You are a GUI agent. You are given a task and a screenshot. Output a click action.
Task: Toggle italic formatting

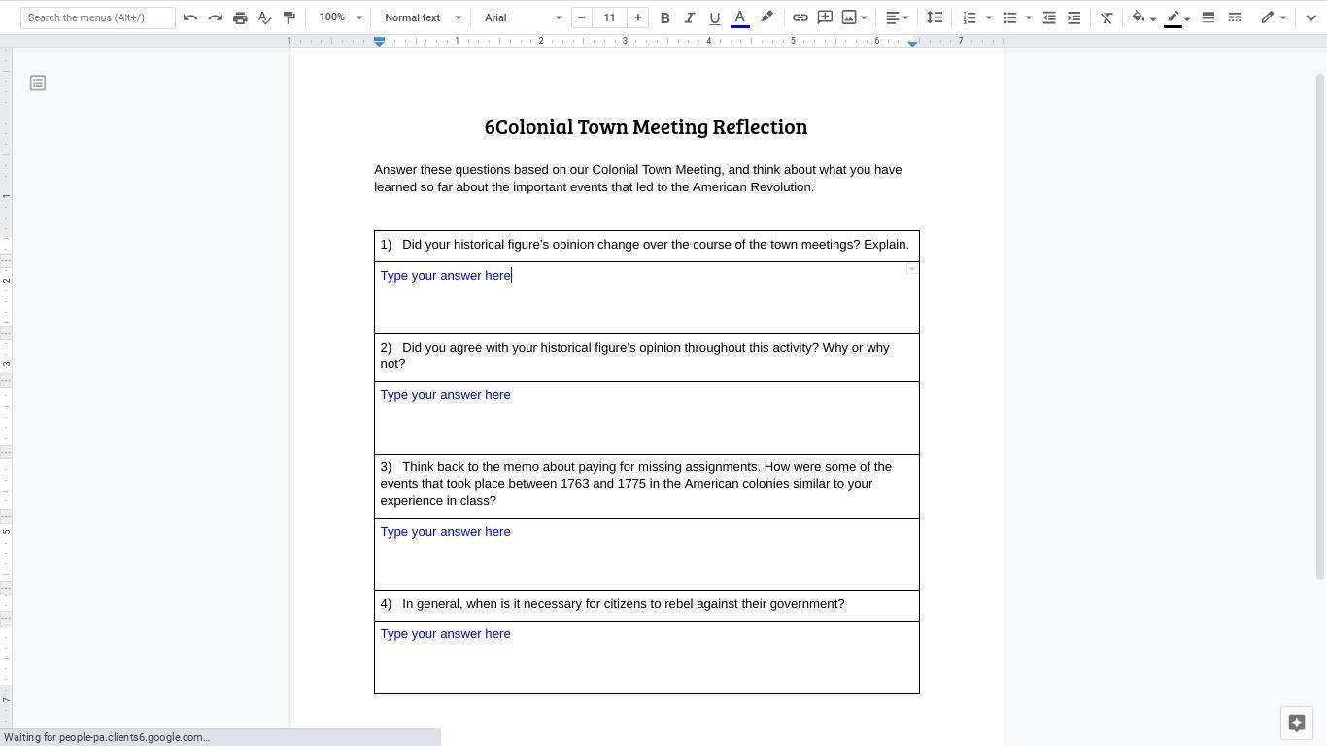pyautogui.click(x=690, y=17)
